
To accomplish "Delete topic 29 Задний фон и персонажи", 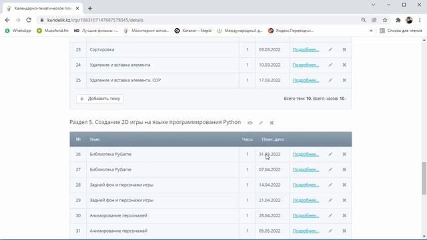I will [344, 200].
